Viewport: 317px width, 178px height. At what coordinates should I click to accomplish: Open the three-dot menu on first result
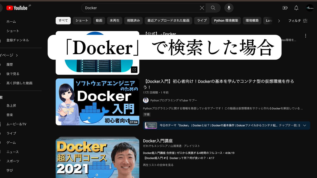pos(306,36)
